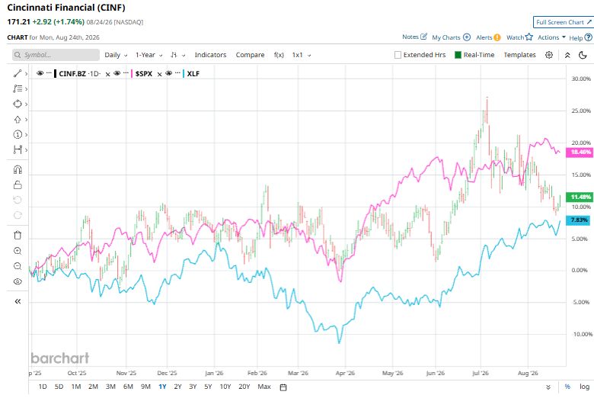Focus the Symbol search field
The width and height of the screenshot is (594, 398).
(x=56, y=55)
